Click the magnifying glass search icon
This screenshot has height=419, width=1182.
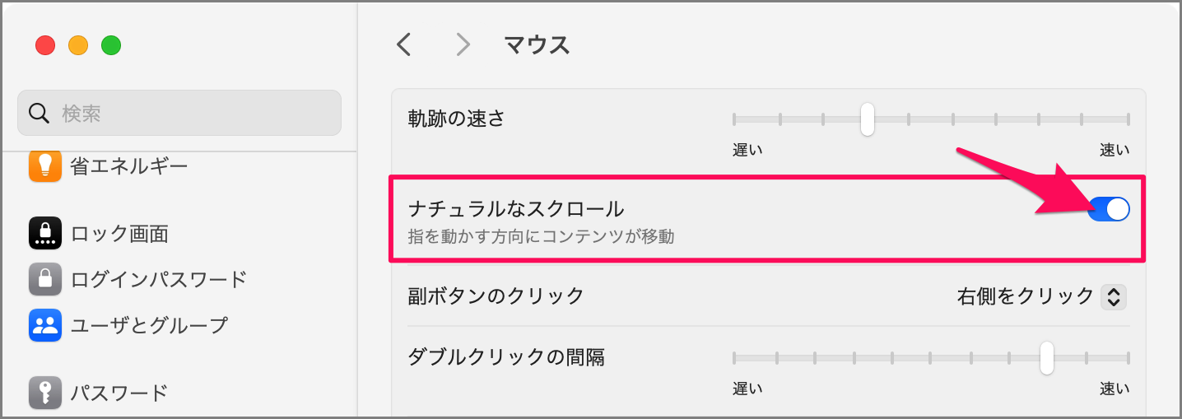point(39,113)
